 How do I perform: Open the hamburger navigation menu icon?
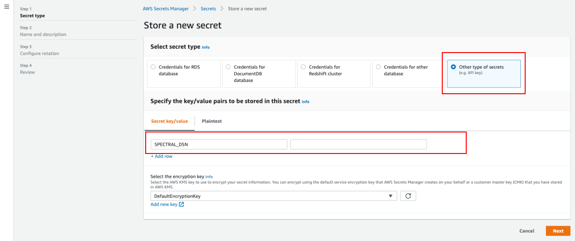tap(7, 7)
